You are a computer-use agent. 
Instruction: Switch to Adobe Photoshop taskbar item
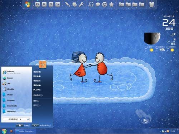(25, 131)
